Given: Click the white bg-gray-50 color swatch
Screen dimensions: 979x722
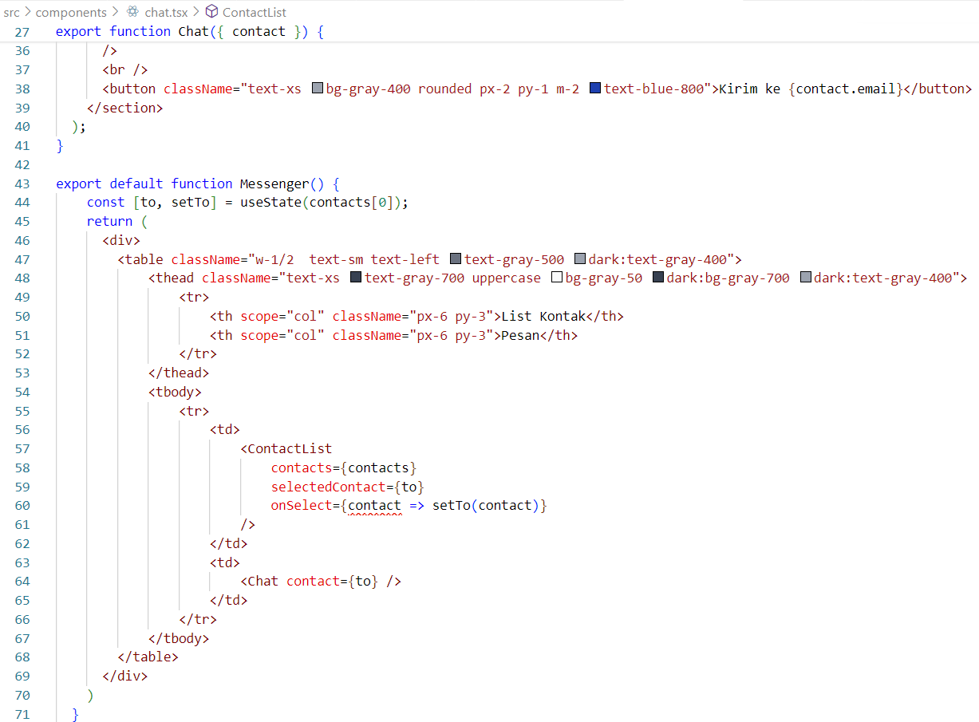Looking at the screenshot, I should [x=557, y=278].
